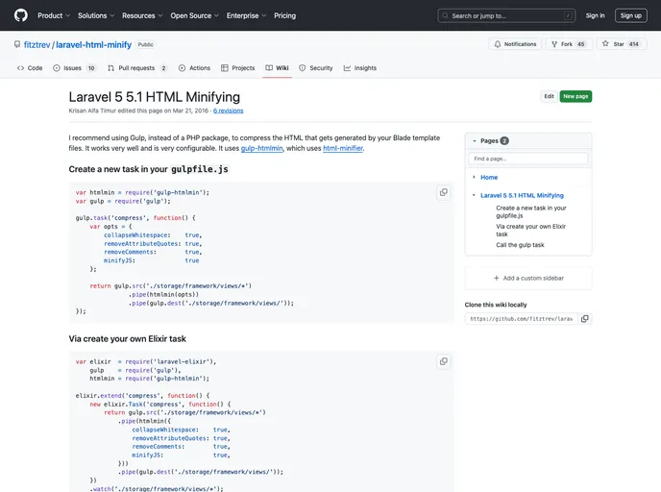Select the wiki clone URL field
Image resolution: width=661 pixels, height=492 pixels.
[x=521, y=319]
